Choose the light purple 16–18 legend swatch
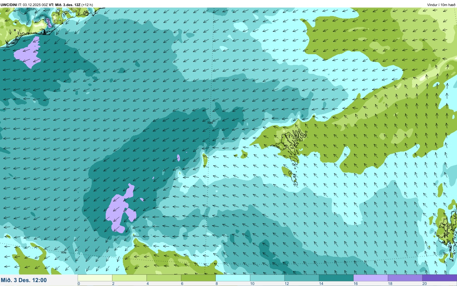This screenshot has height=286, width=457. click(371, 278)
